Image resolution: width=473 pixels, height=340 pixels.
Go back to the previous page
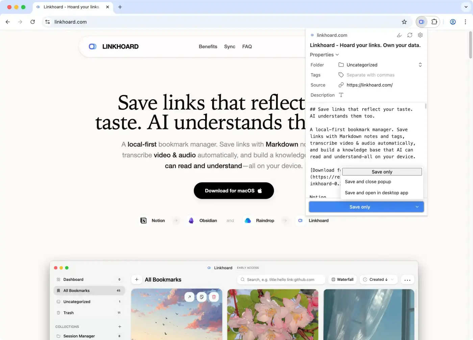coord(8,22)
